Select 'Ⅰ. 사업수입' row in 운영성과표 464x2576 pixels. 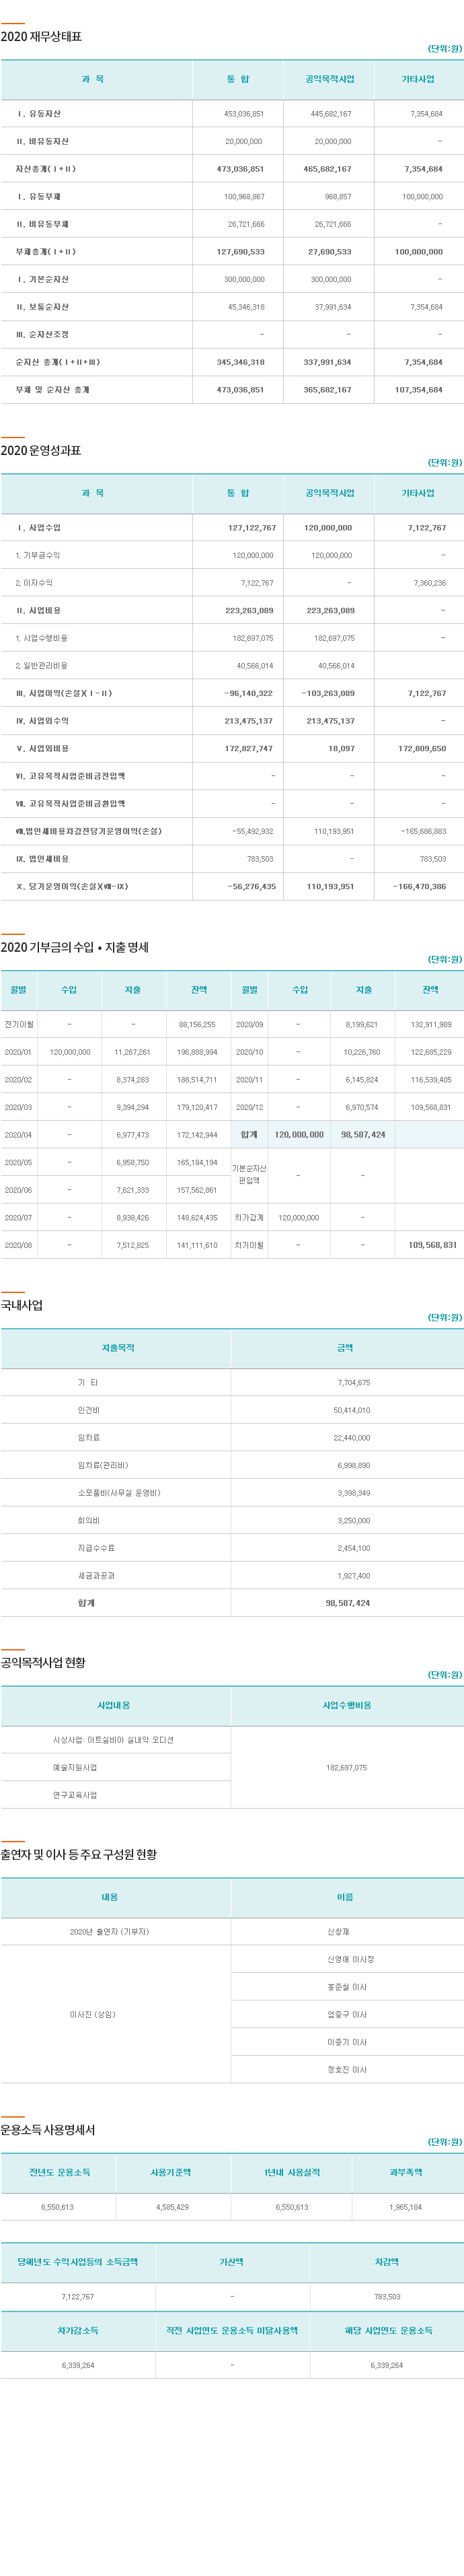38,527
